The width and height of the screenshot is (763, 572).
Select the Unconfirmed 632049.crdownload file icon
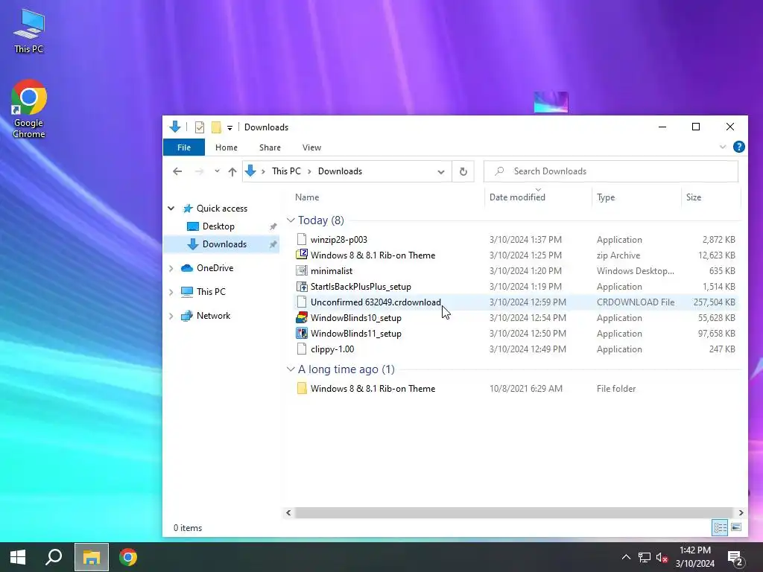coord(302,302)
